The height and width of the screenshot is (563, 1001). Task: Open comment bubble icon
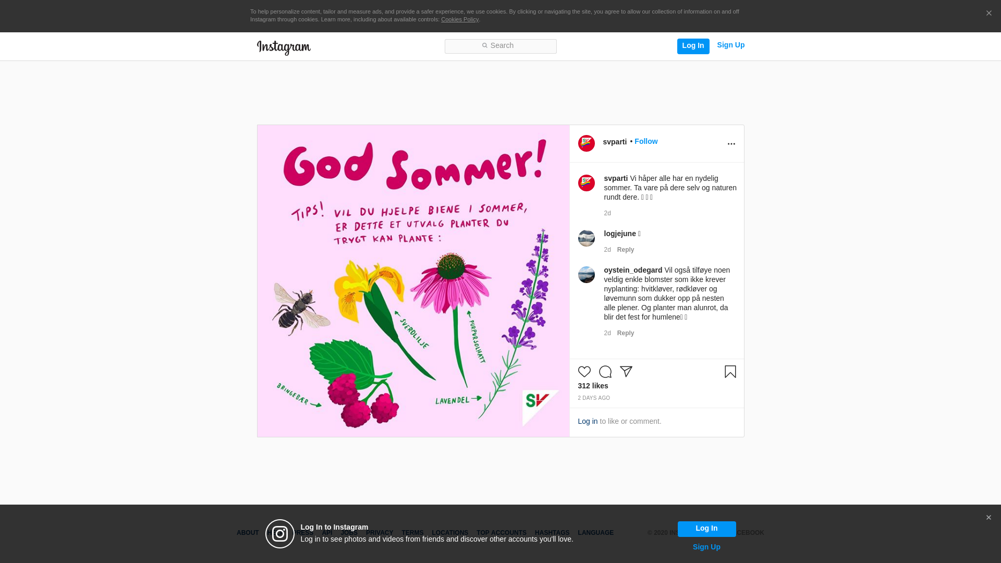[605, 372]
